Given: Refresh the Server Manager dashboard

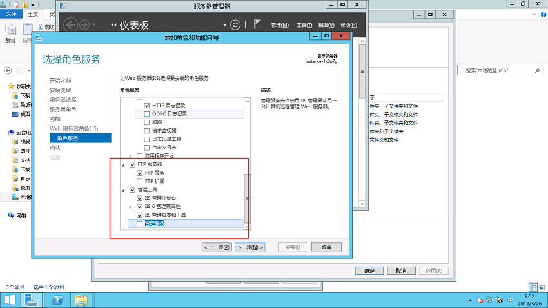Looking at the screenshot, I should (235, 24).
